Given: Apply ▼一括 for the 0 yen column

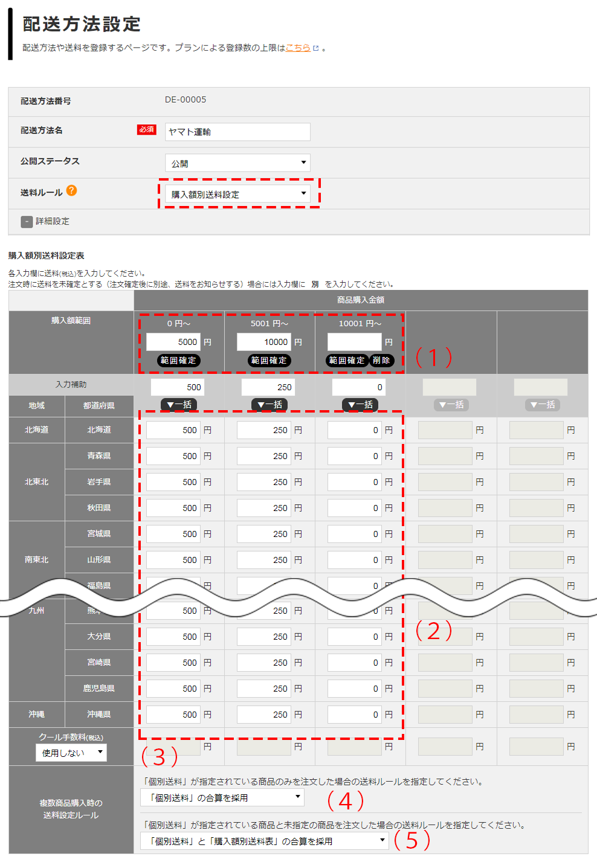Looking at the screenshot, I should [x=360, y=405].
